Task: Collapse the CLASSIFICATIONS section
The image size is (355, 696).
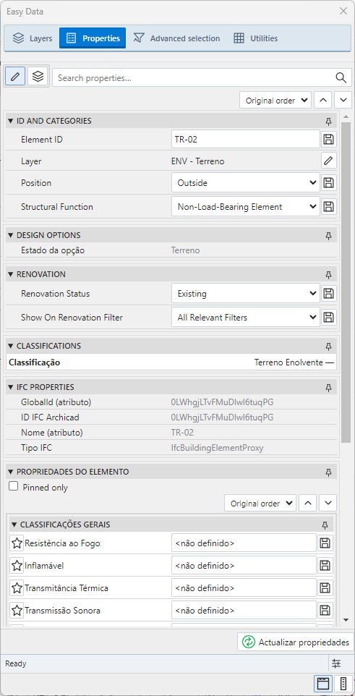Action: [x=11, y=346]
